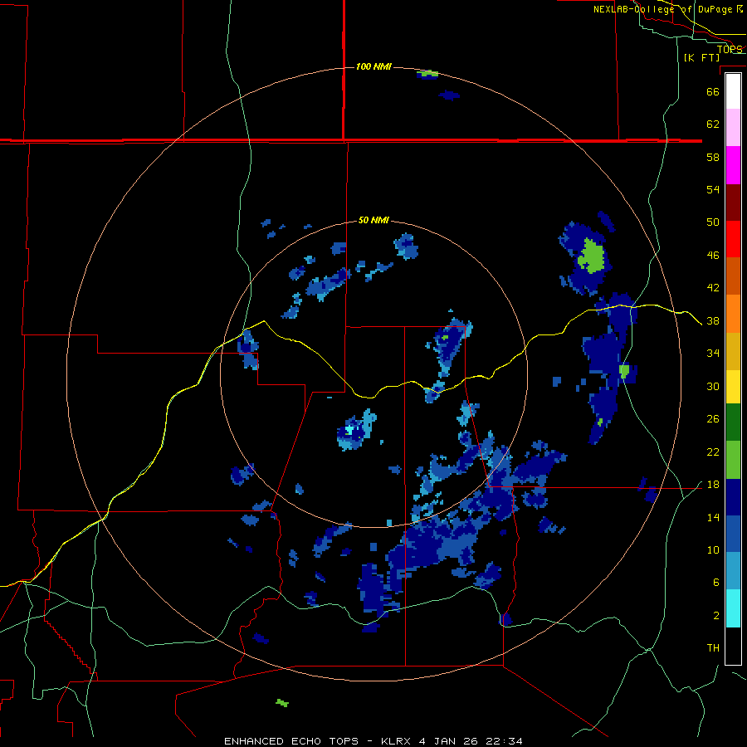The image size is (747, 747).
Task: Click the 46 value on legend scale
Action: [x=713, y=256]
